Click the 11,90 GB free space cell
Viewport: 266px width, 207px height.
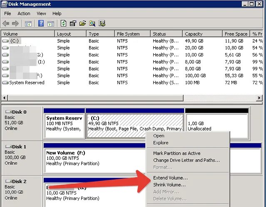pyautogui.click(x=234, y=41)
